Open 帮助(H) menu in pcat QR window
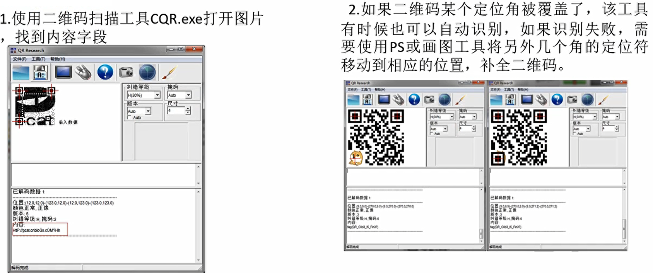The width and height of the screenshot is (653, 273). click(57, 59)
